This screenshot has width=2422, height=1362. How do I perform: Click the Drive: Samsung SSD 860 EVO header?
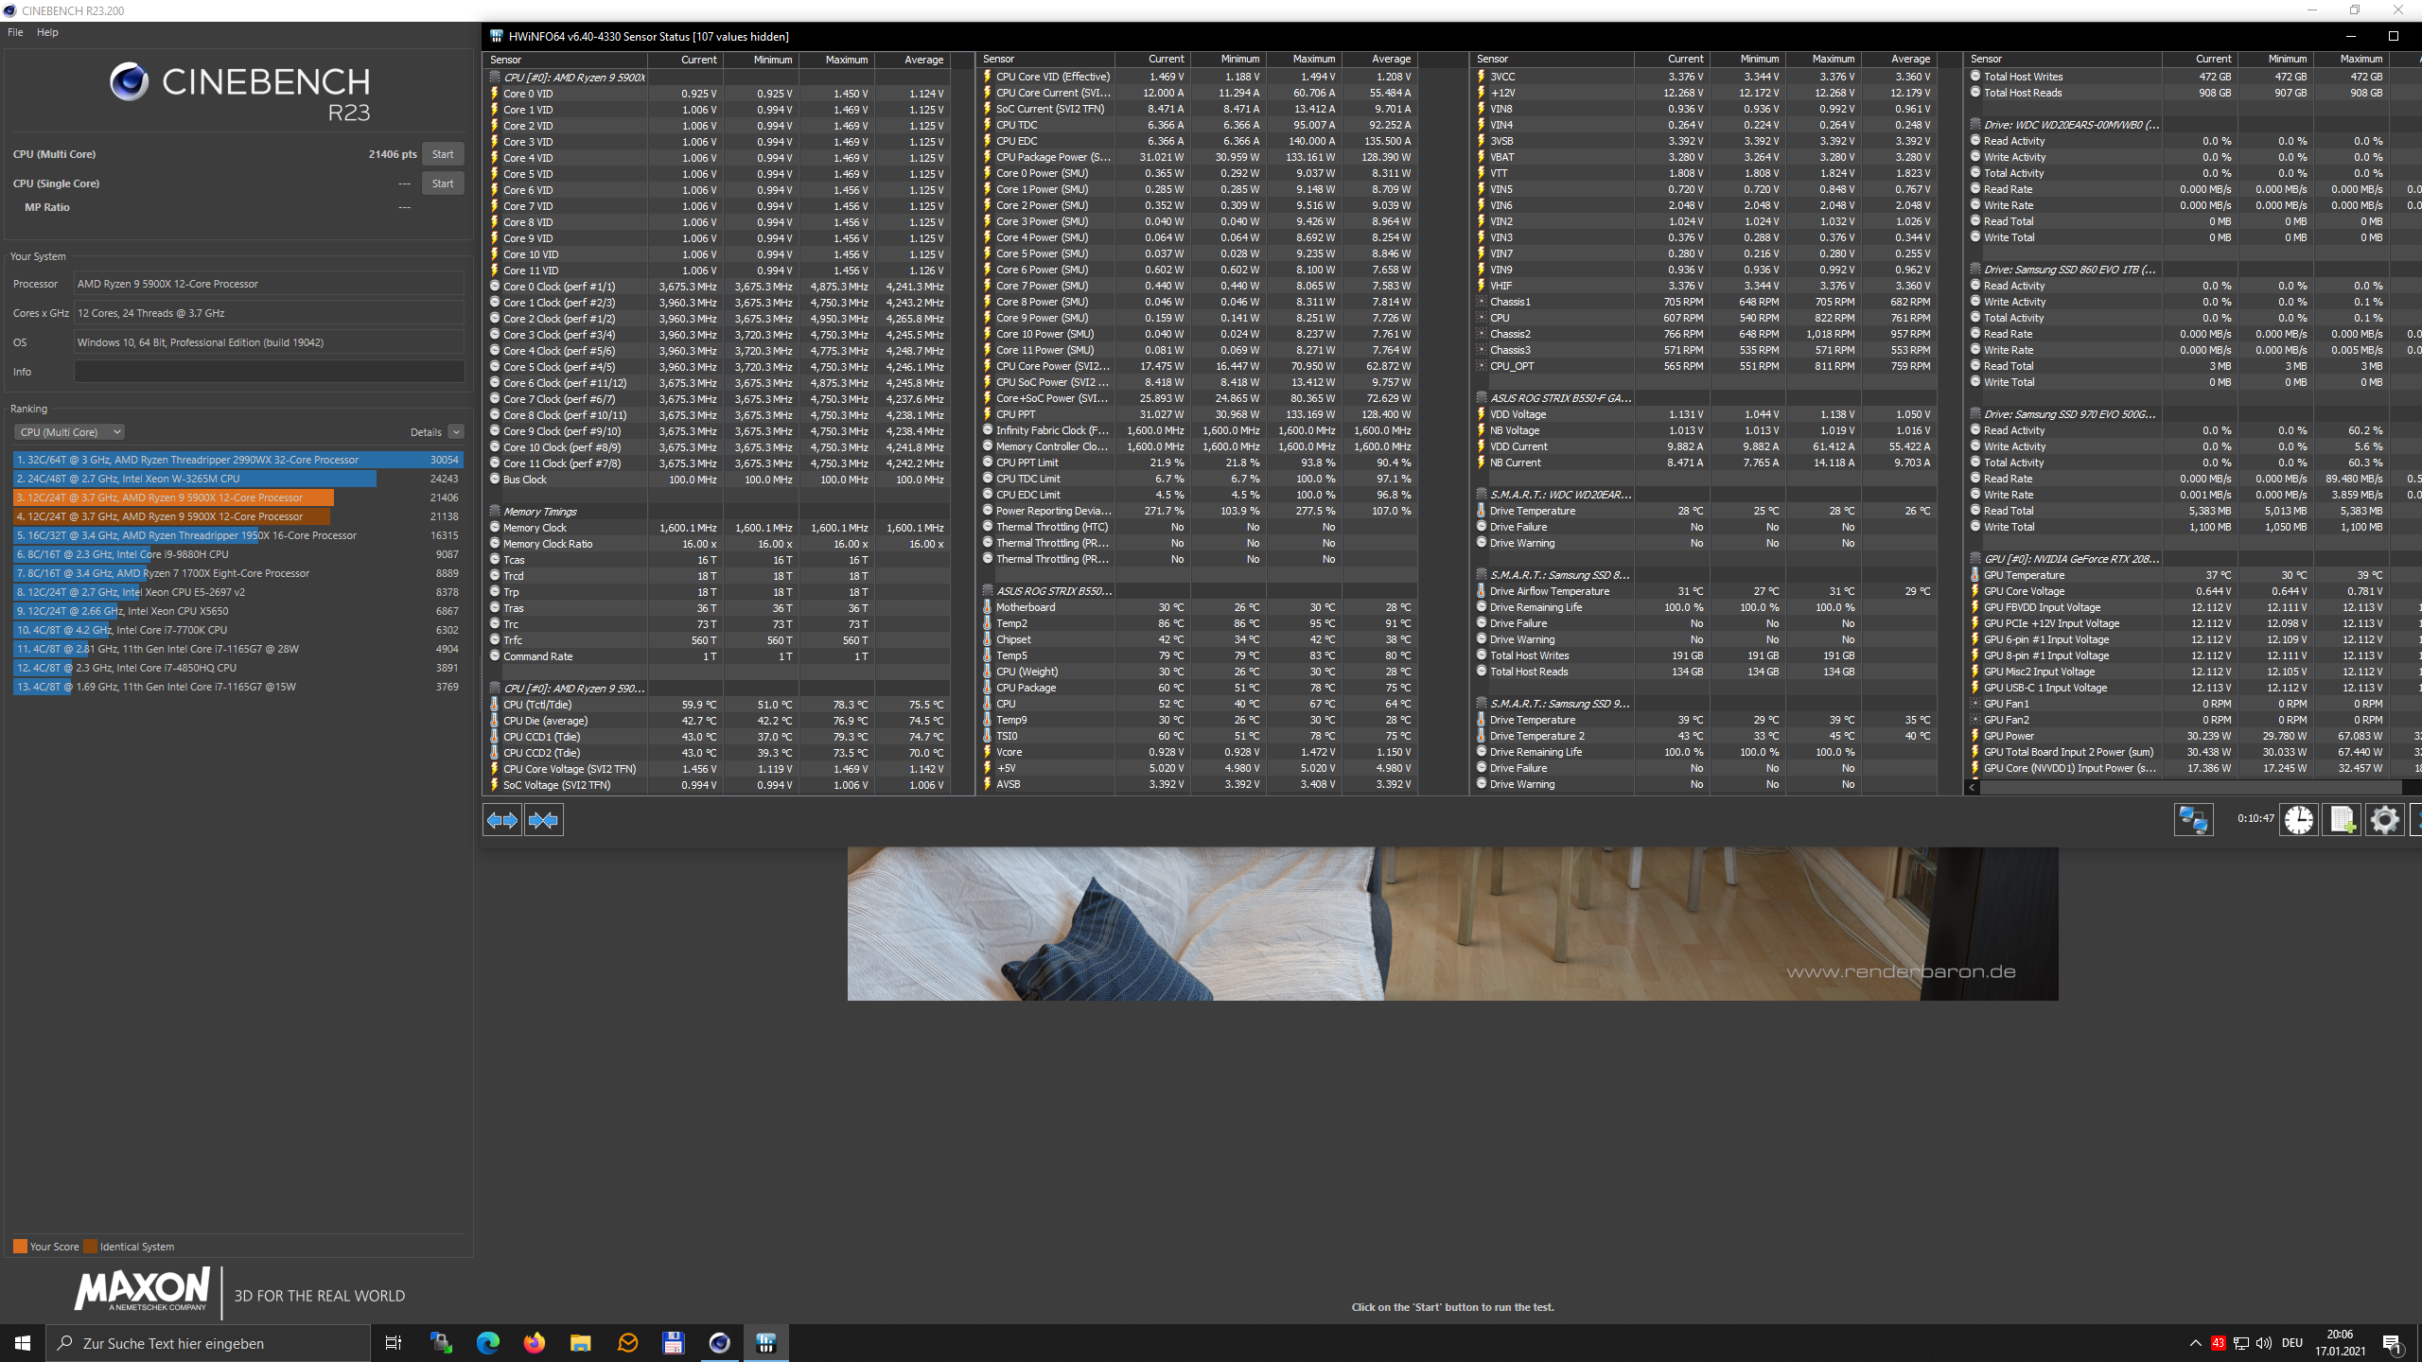(x=2065, y=270)
